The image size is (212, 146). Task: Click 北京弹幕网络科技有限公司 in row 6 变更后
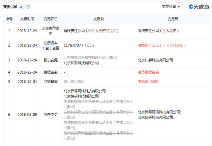(159, 112)
